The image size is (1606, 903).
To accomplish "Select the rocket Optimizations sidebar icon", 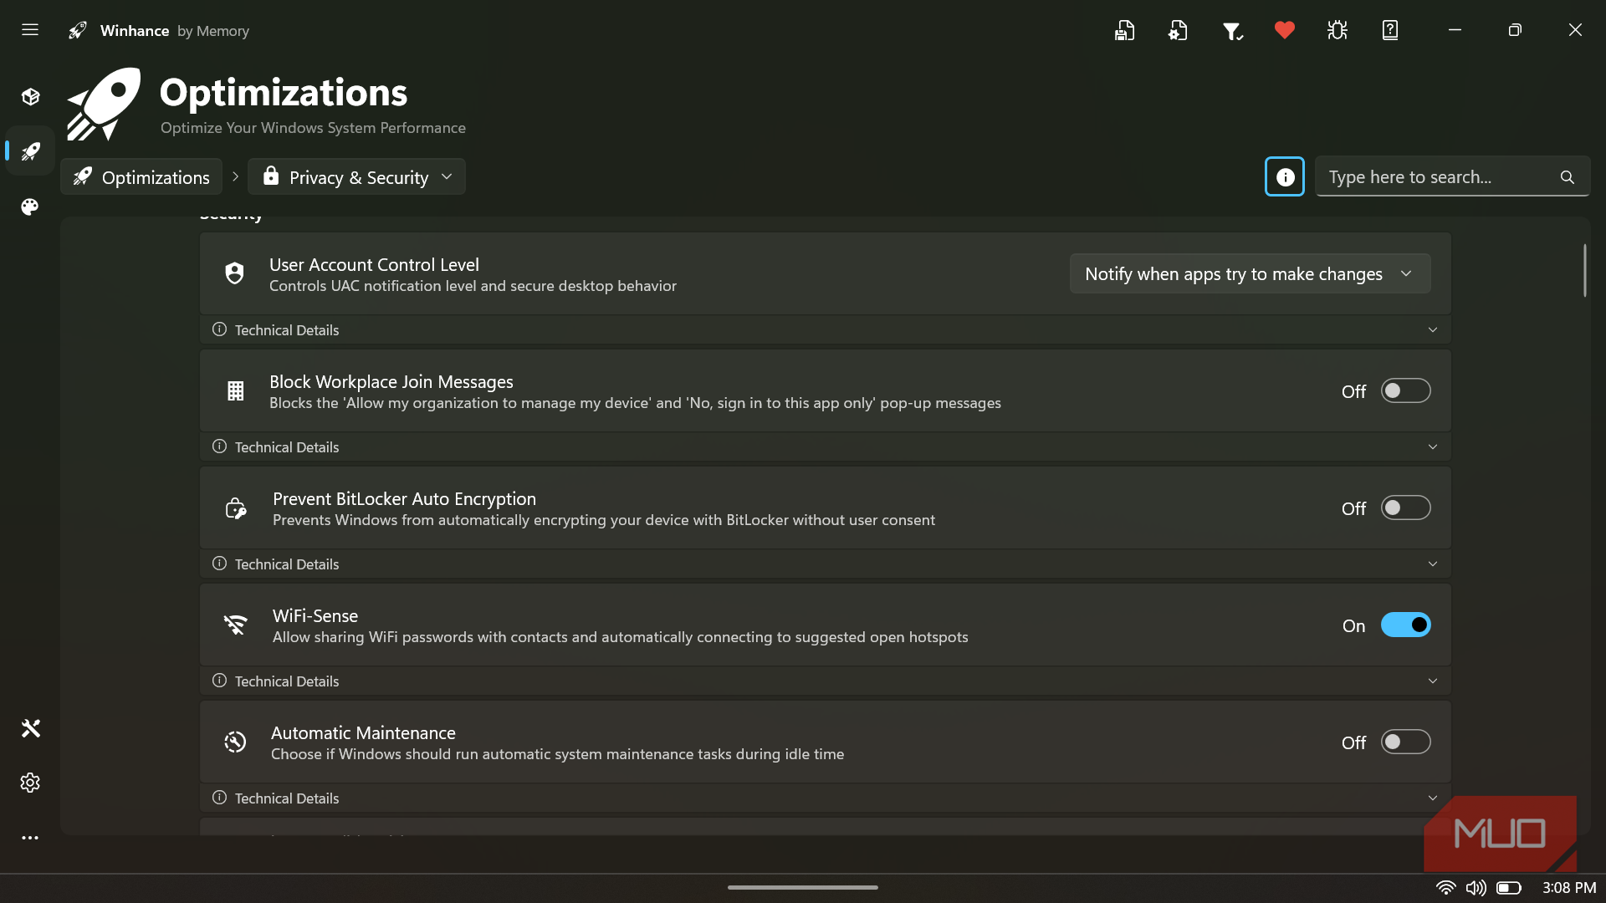I will [30, 151].
